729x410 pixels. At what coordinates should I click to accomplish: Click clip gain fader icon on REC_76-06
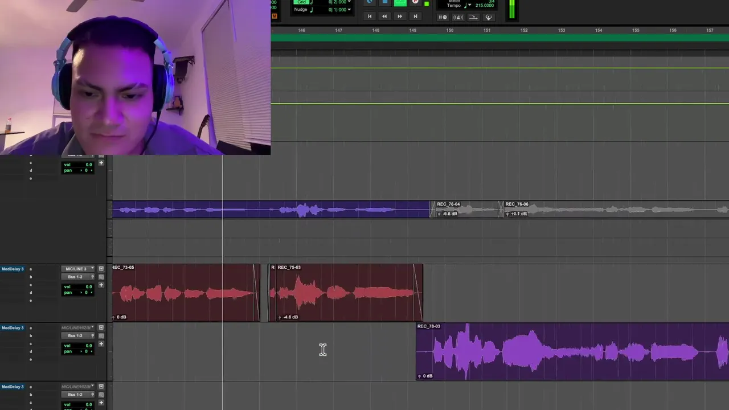pyautogui.click(x=507, y=214)
